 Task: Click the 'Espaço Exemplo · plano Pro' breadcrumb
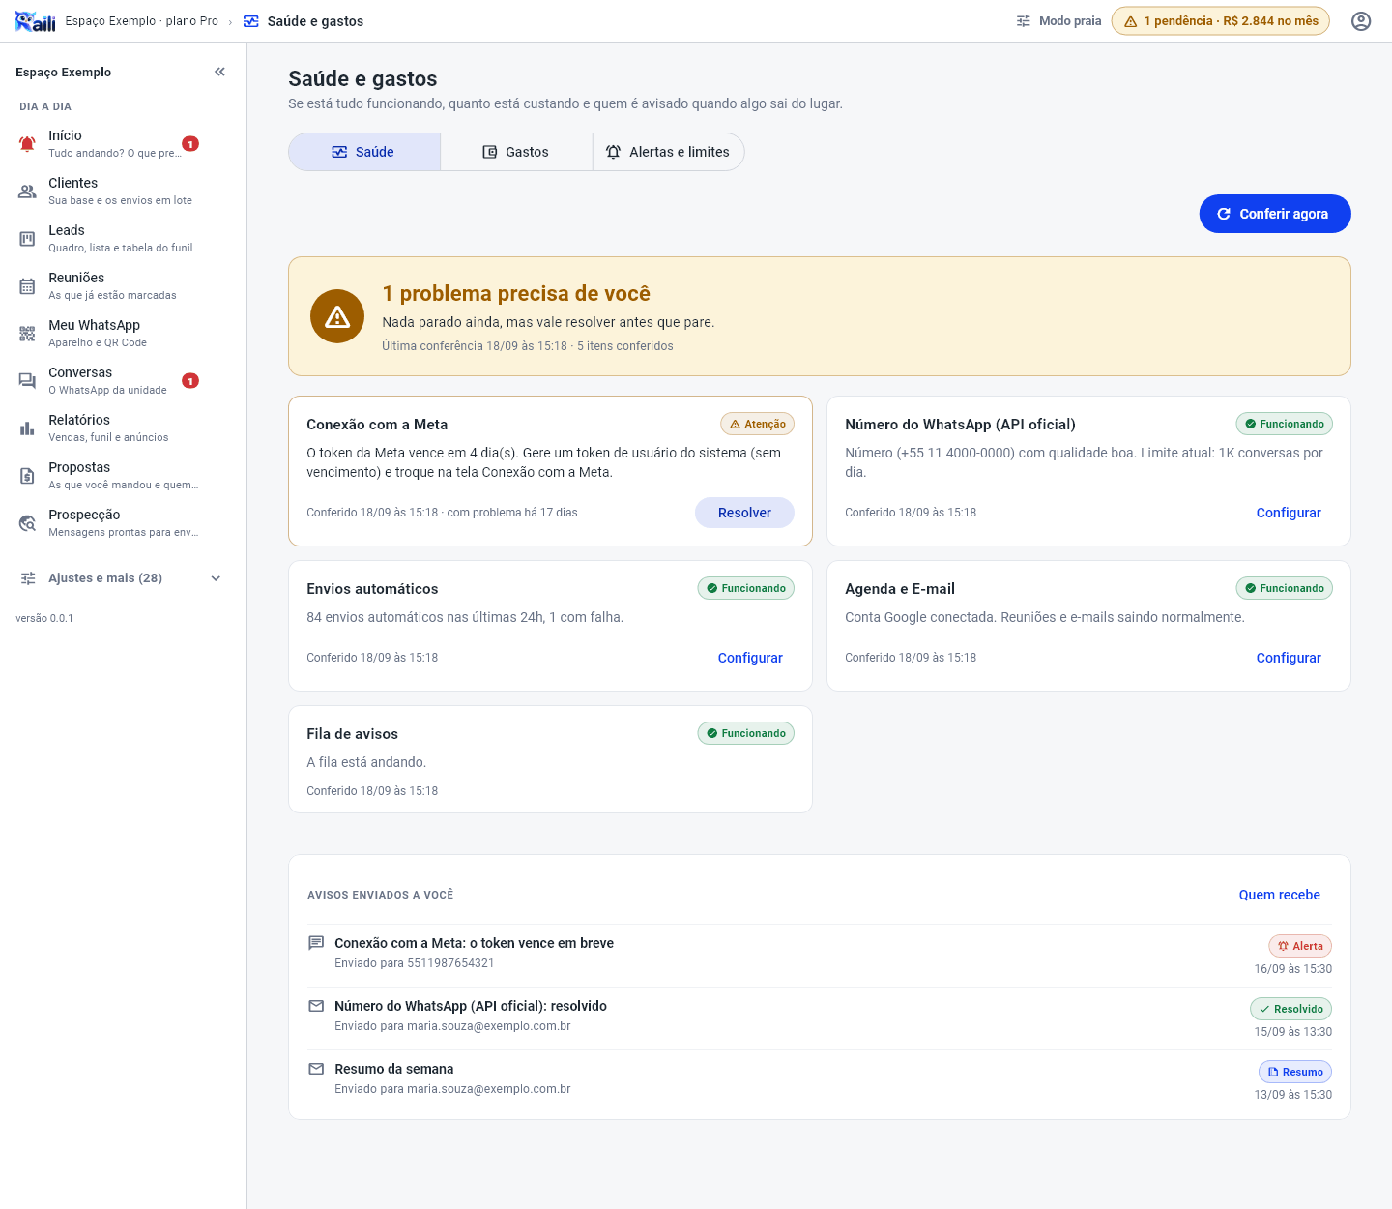(x=142, y=21)
